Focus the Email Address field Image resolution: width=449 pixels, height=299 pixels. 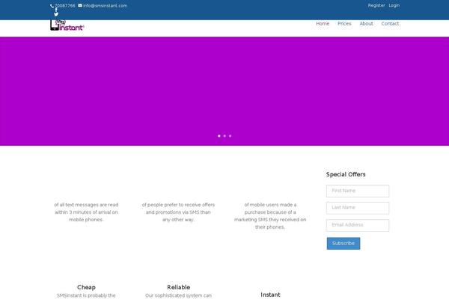pyautogui.click(x=358, y=225)
